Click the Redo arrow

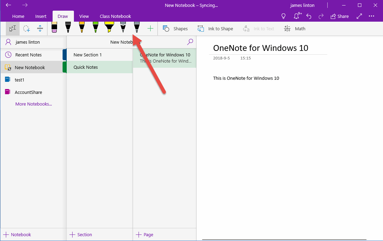pos(321,17)
